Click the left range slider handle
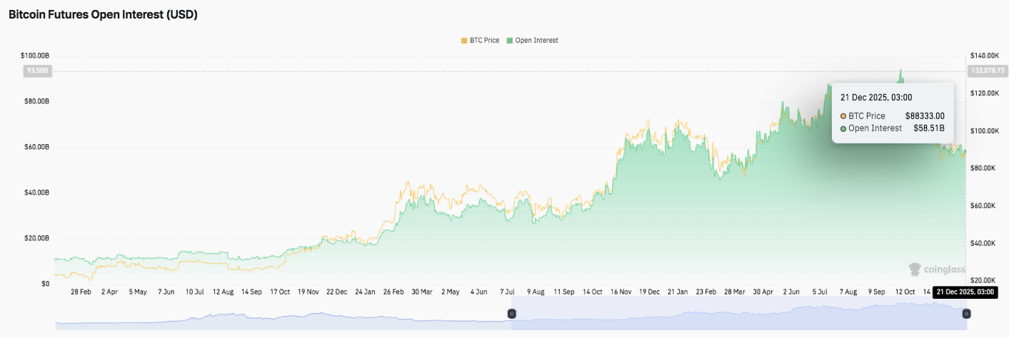Screen dimensions: 1009x338 point(511,314)
